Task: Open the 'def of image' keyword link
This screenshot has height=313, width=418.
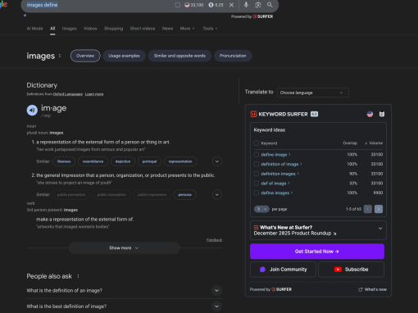Action: (x=274, y=184)
